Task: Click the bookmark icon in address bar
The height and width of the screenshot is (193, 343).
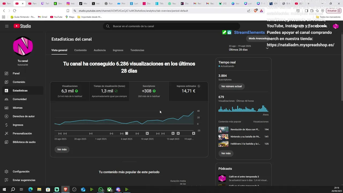Action: point(68,11)
